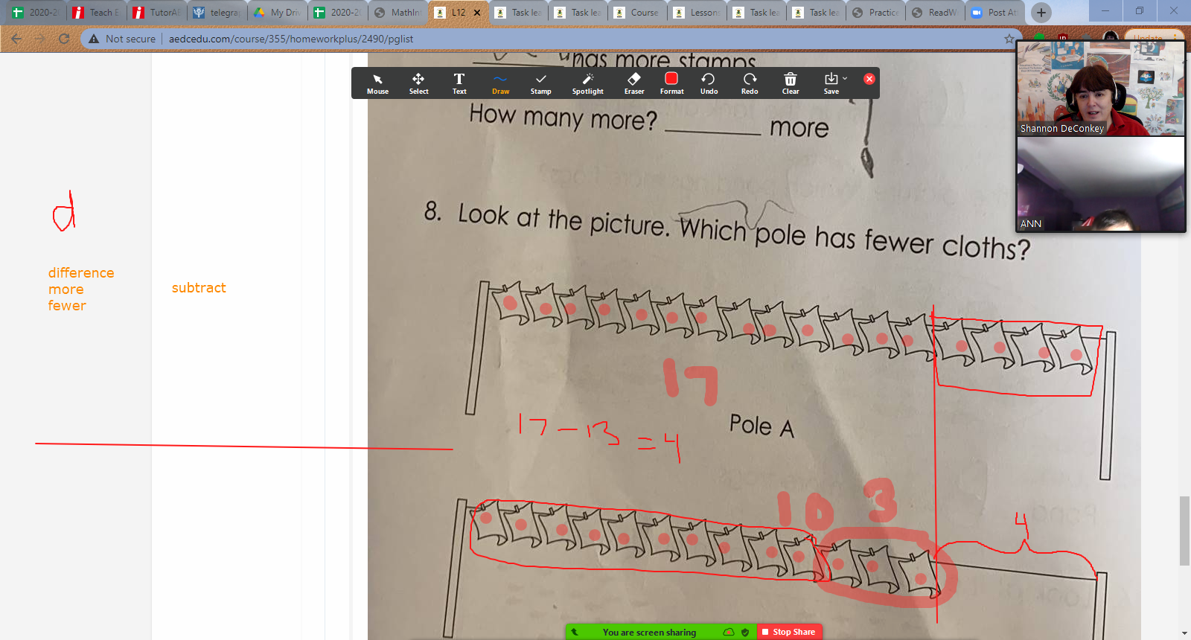Screen dimensions: 1191x640
Task: Switch to the Eraser tool
Action: point(634,83)
